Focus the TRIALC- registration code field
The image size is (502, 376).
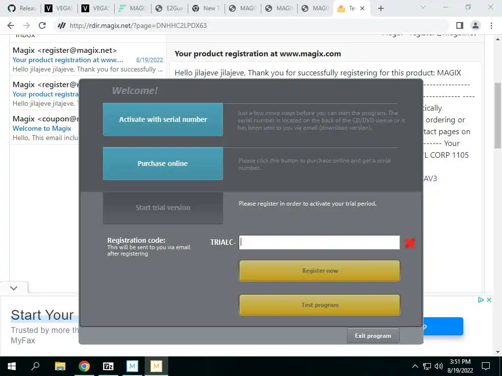(319, 242)
